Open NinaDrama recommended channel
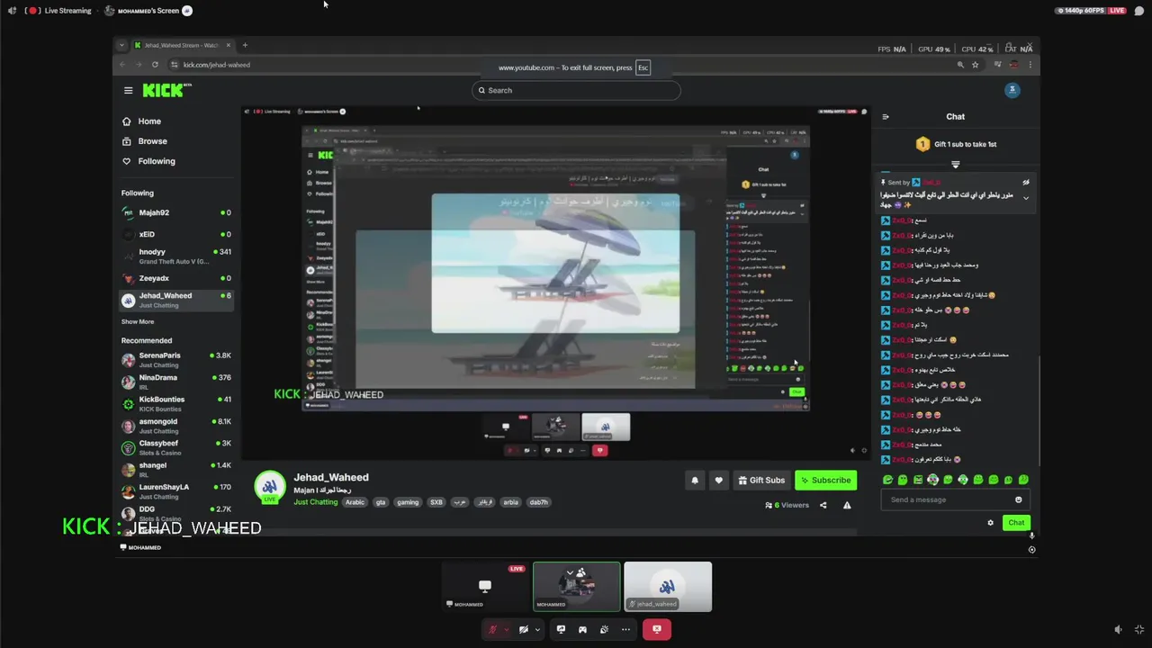The width and height of the screenshot is (1152, 648). pos(176,382)
